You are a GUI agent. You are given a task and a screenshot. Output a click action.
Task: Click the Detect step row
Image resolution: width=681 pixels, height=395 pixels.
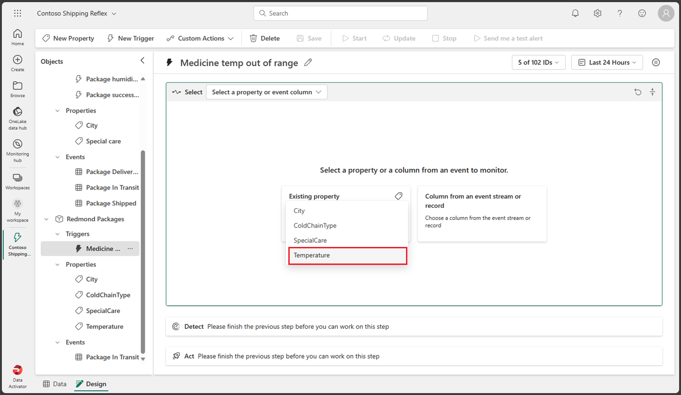tap(414, 326)
